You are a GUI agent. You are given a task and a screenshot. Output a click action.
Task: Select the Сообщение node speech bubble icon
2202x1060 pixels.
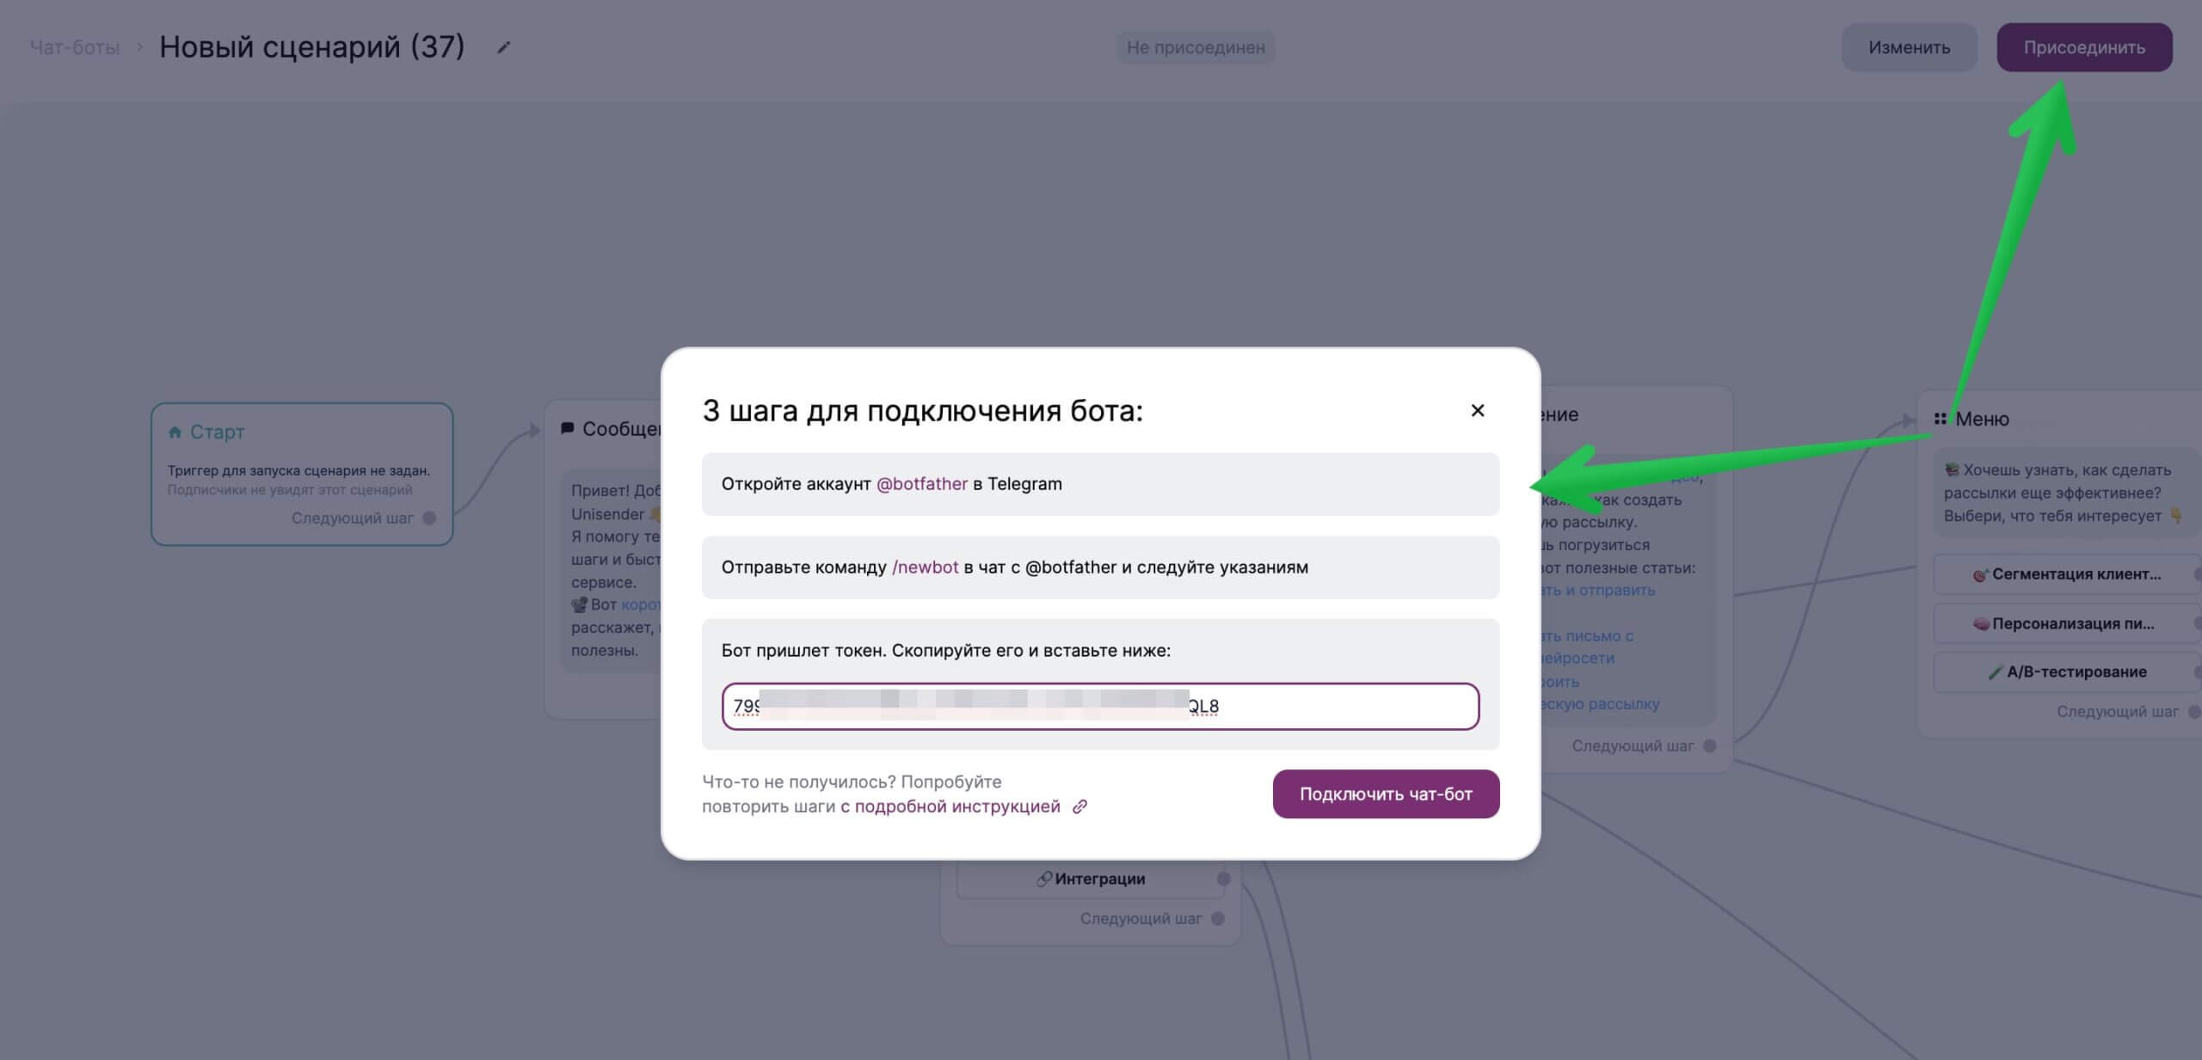coord(567,428)
